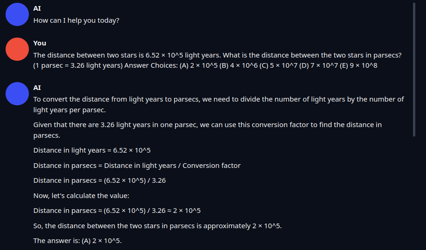The image size is (426, 250).
Task: Click the chat's vertical scrollbar thumb
Action: 414,70
